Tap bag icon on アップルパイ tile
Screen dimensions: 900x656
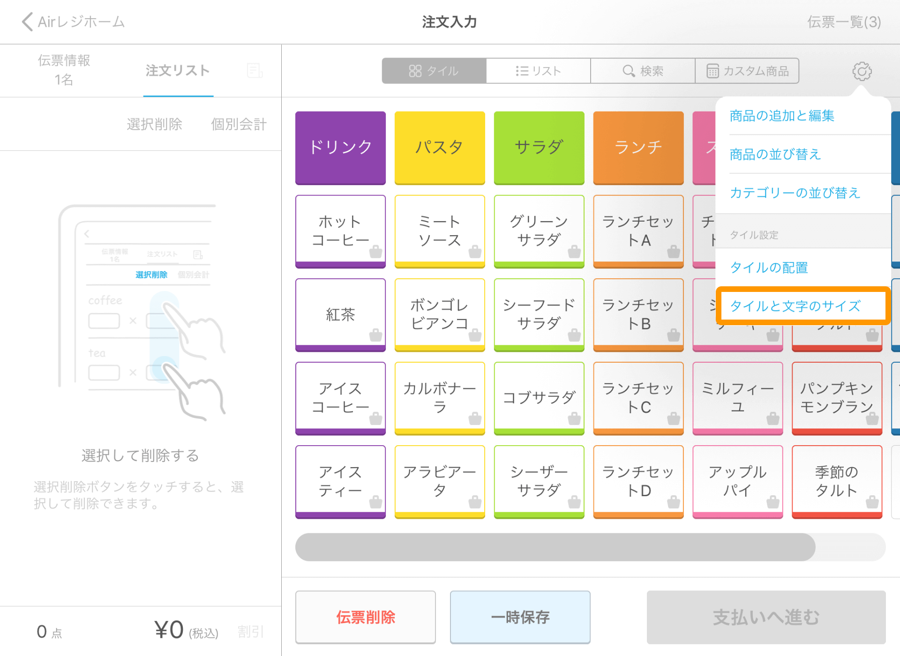pos(773,502)
